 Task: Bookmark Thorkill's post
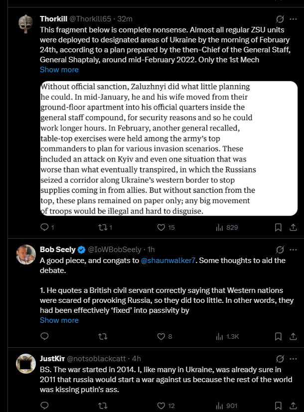(279, 227)
